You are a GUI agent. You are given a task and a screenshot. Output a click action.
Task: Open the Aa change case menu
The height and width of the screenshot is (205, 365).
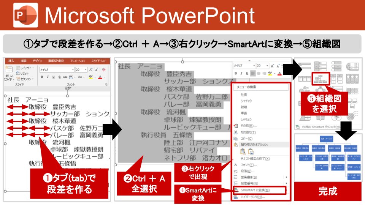tap(81, 77)
